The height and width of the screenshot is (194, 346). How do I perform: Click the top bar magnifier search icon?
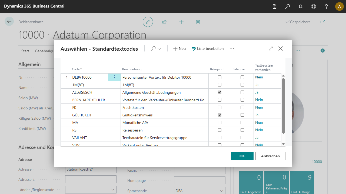pyautogui.click(x=288, y=6)
